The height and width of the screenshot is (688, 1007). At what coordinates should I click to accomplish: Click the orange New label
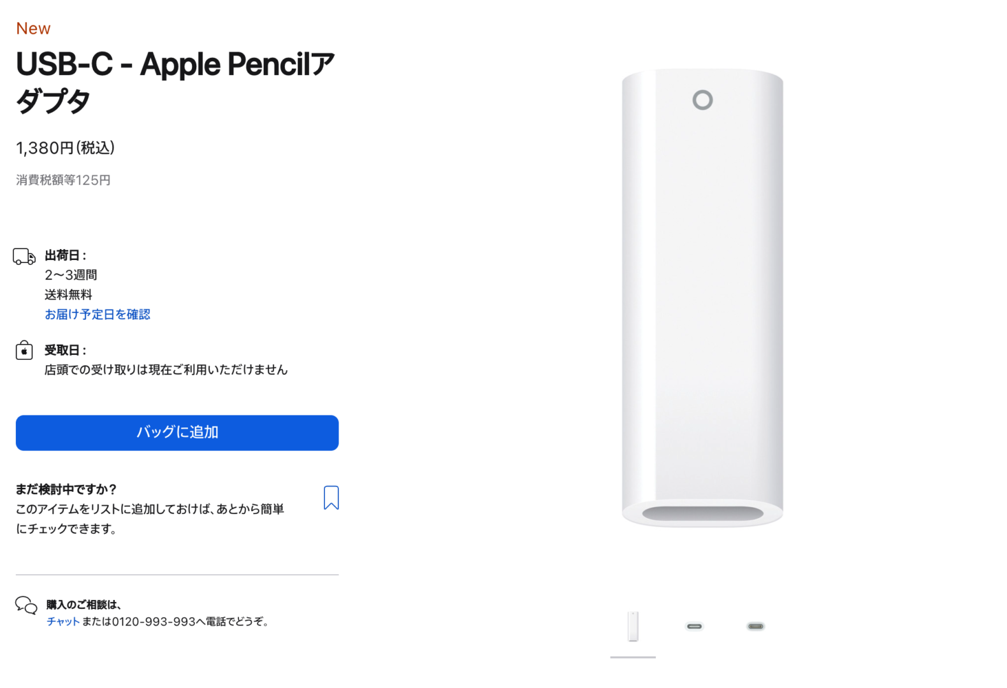pos(33,29)
